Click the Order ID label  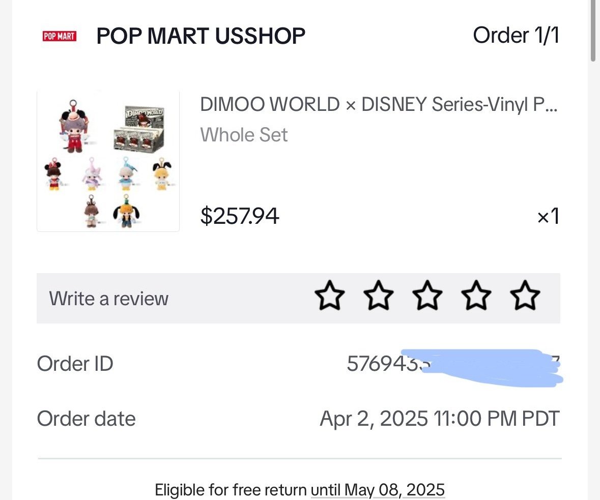coord(75,363)
